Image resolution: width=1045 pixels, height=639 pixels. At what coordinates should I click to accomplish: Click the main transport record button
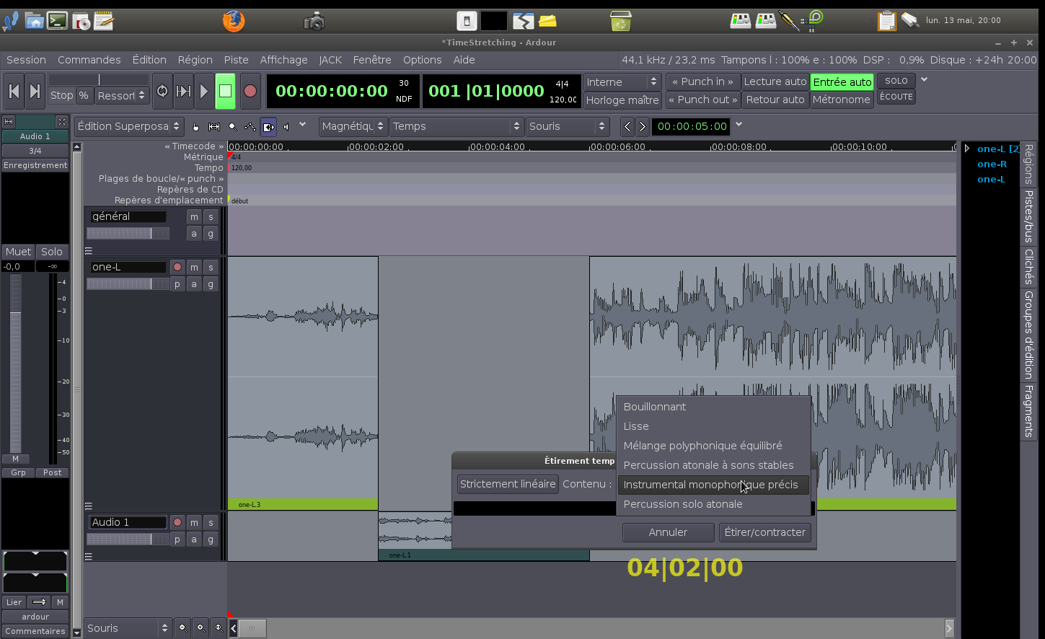[250, 92]
